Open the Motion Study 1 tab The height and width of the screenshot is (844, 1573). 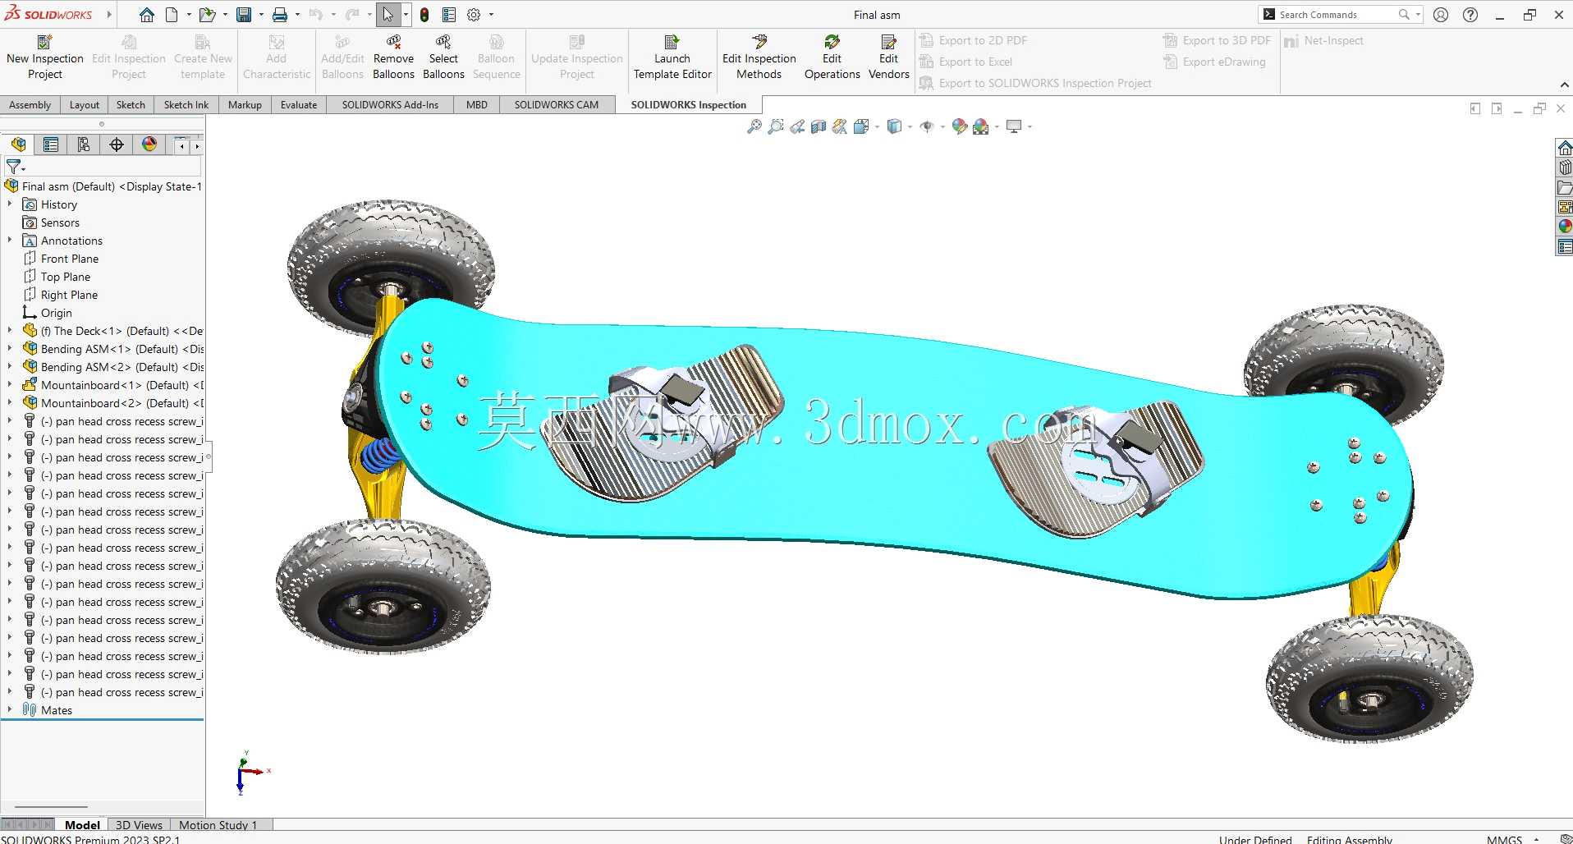click(x=218, y=825)
